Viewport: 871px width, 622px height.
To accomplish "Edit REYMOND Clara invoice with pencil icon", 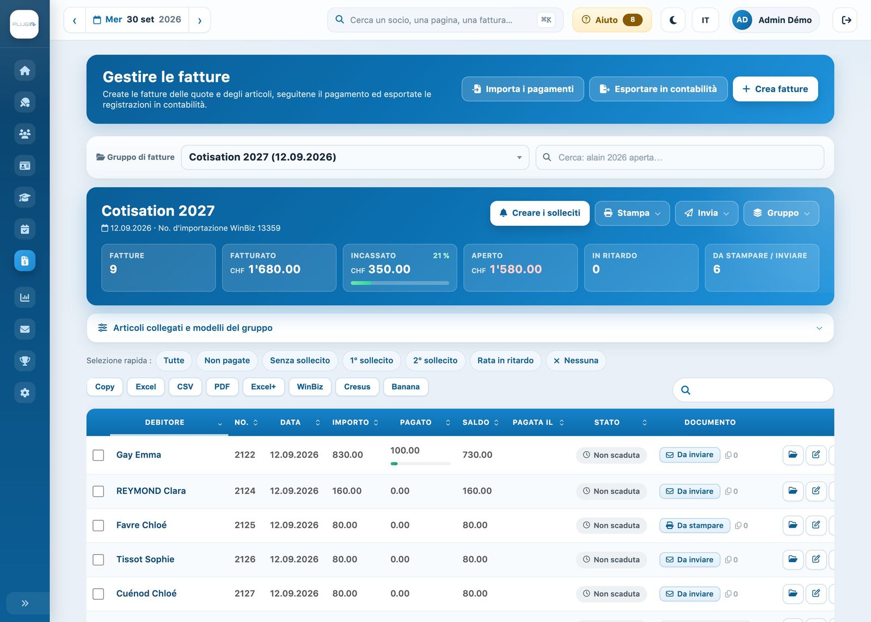I will (816, 491).
